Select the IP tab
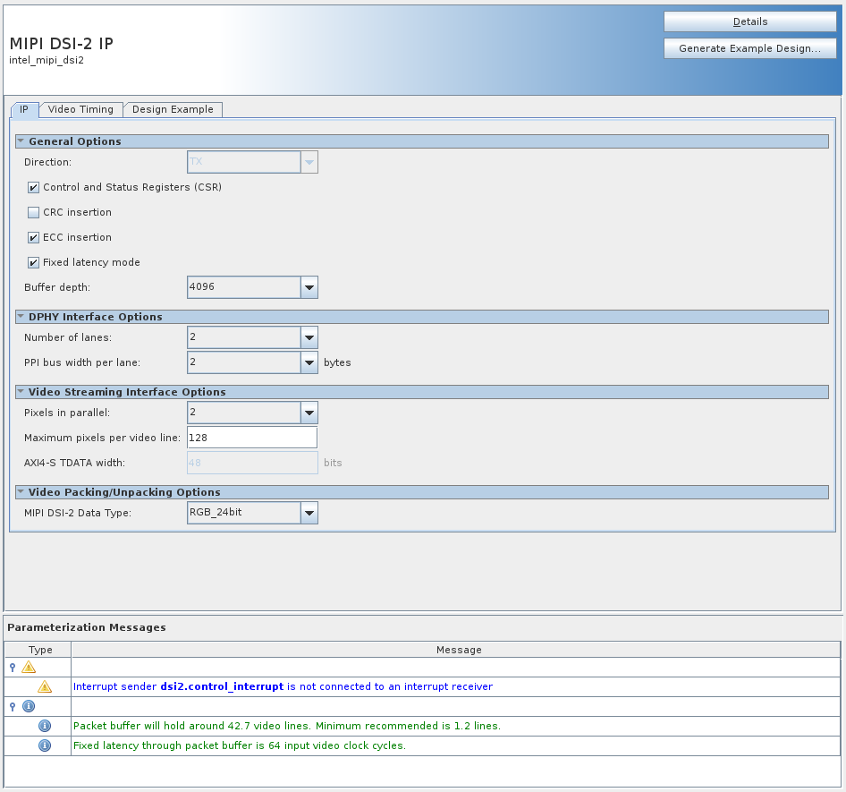The width and height of the screenshot is (846, 792). 24,109
